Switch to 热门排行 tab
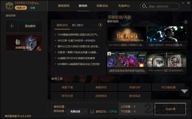This screenshot has height=119, width=192. [78, 25]
